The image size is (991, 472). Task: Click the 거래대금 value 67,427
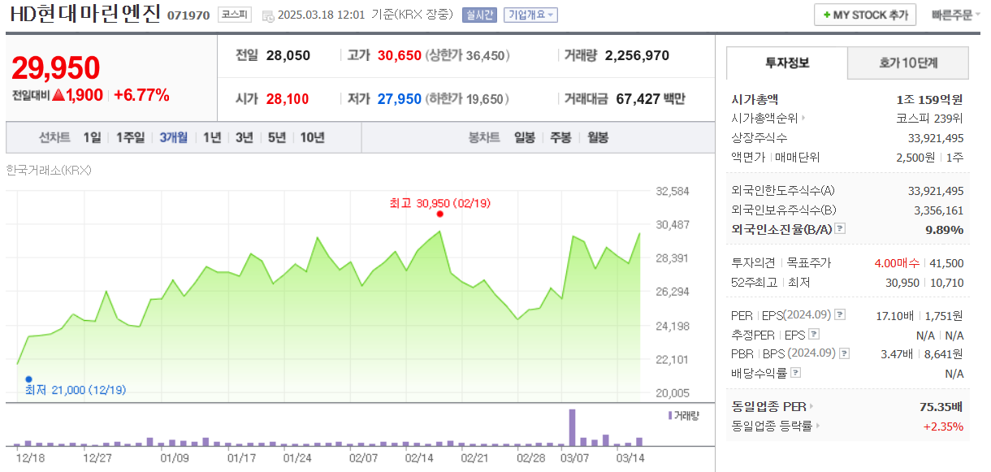tap(637, 99)
